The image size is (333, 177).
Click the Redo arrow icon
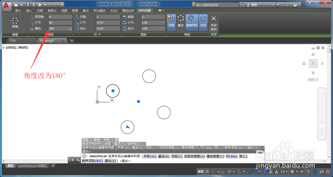coord(54,5)
